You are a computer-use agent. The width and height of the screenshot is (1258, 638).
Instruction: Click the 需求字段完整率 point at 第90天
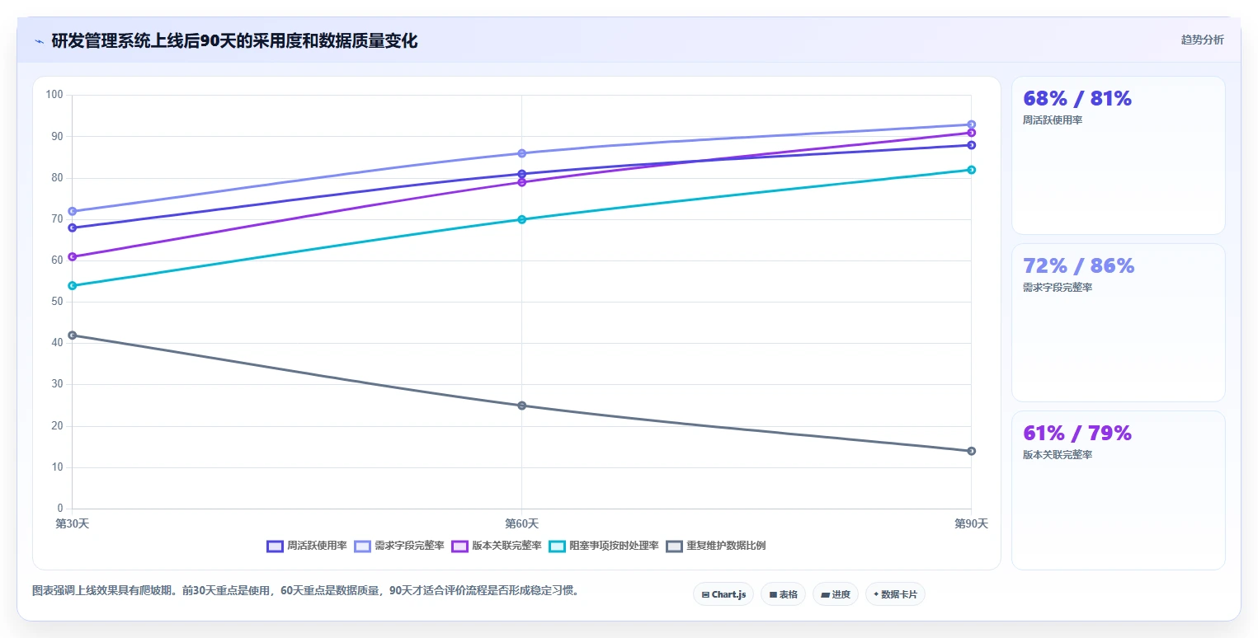point(971,124)
